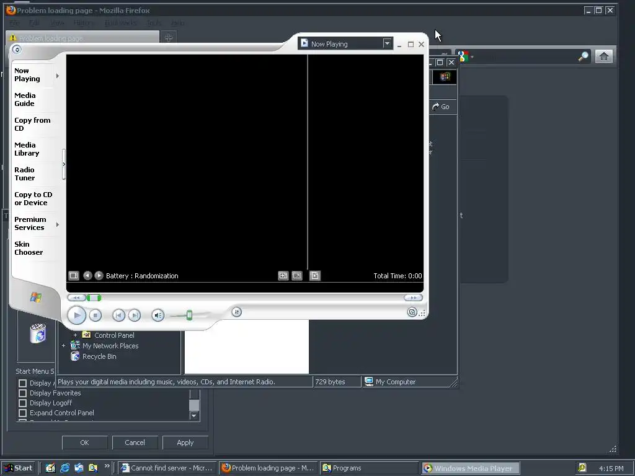Maximize the video and visualization pane

283,276
